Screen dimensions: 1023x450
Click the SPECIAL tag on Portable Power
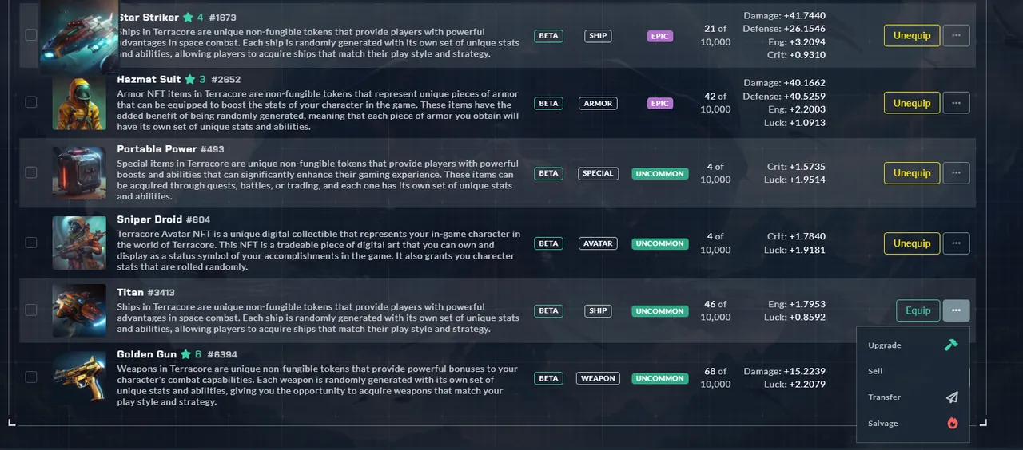pos(598,173)
